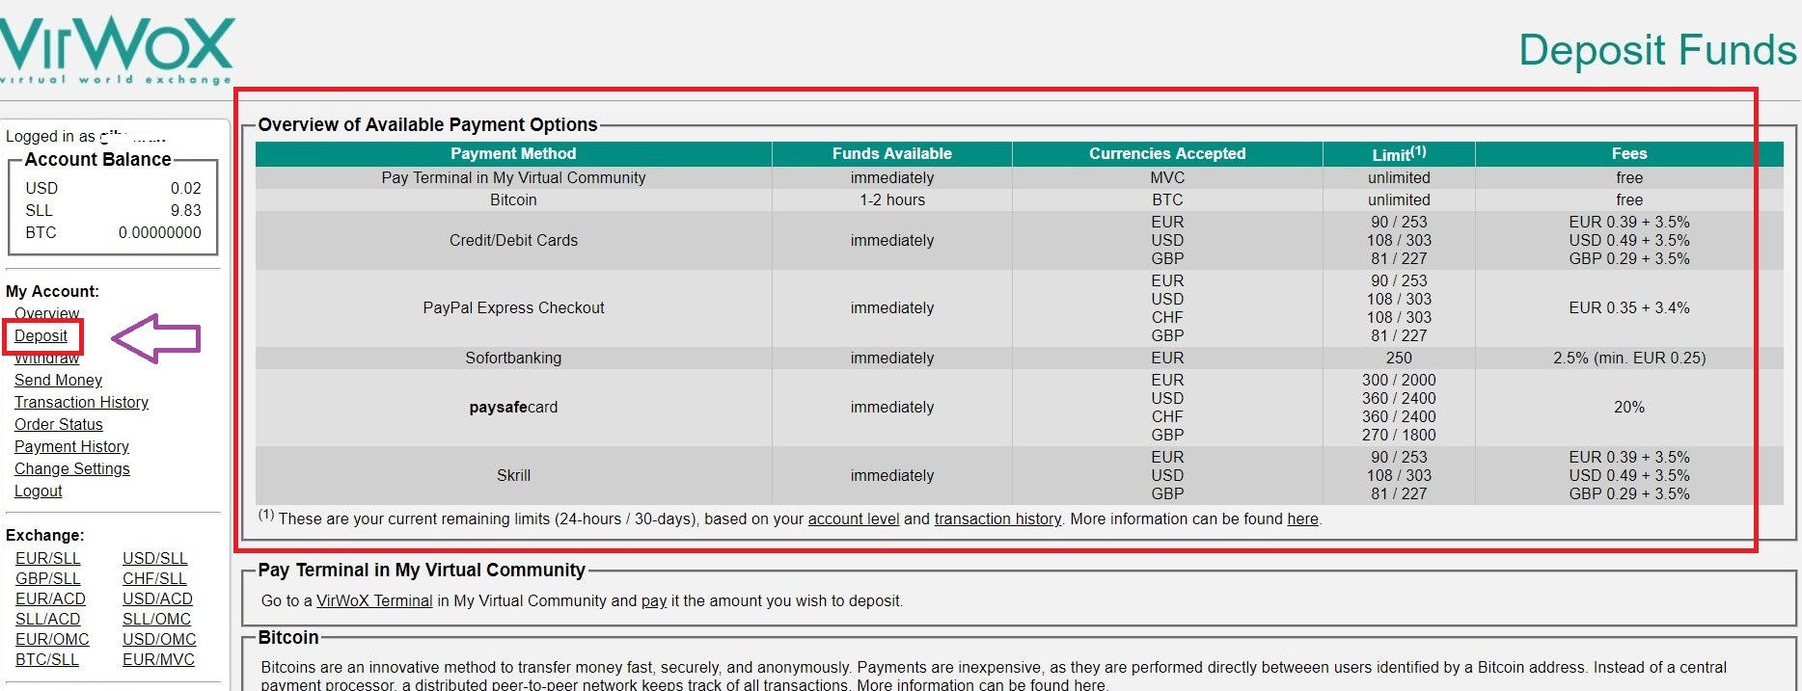
Task: Click the '20%' paysafecard fee
Action: (1629, 407)
